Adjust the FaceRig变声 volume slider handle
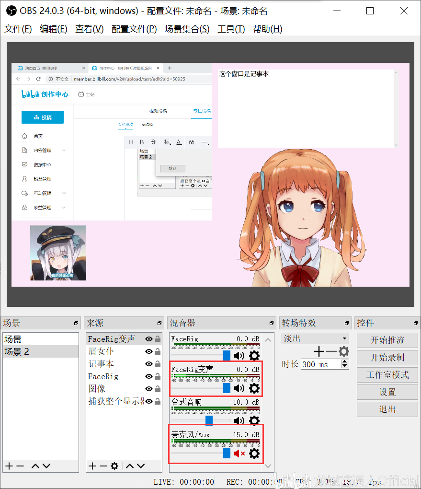421x489 pixels. pos(227,388)
